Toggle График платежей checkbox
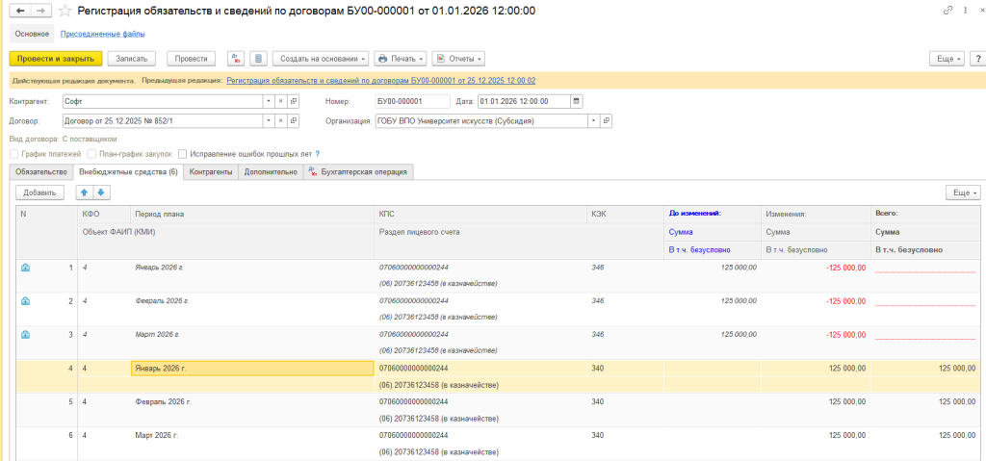This screenshot has width=986, height=461. (13, 154)
